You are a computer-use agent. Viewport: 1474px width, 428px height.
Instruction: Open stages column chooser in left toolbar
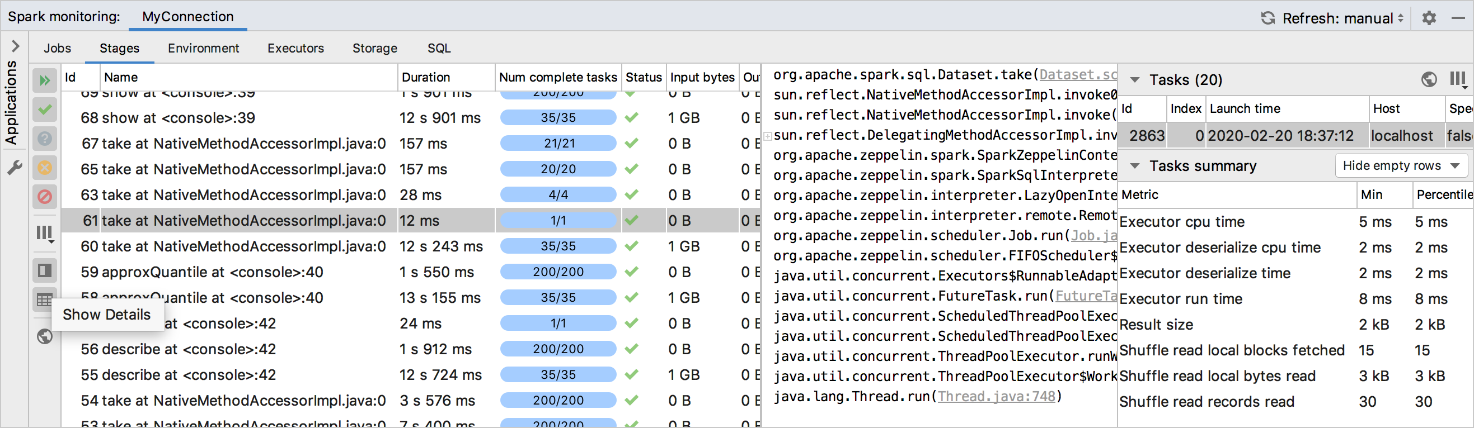click(x=45, y=233)
